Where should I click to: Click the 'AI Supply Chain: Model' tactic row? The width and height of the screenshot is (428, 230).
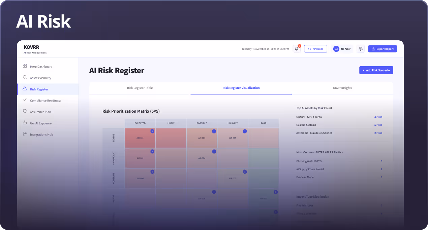click(x=339, y=169)
